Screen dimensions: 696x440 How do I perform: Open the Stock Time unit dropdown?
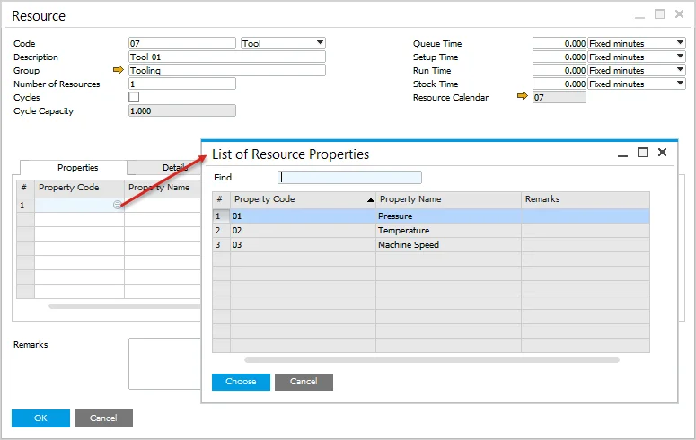pyautogui.click(x=637, y=84)
